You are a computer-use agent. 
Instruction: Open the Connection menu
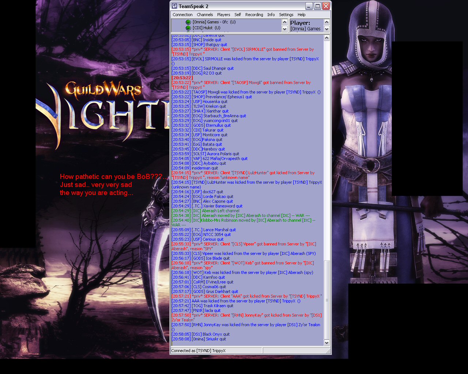(x=182, y=15)
